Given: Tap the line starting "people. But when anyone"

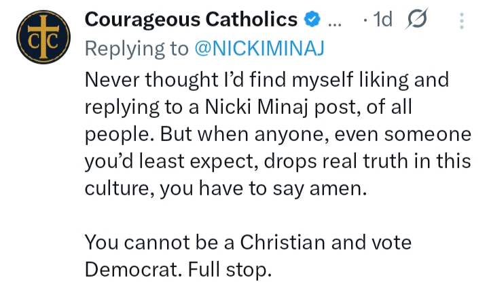Looking at the screenshot, I should coord(278,135).
